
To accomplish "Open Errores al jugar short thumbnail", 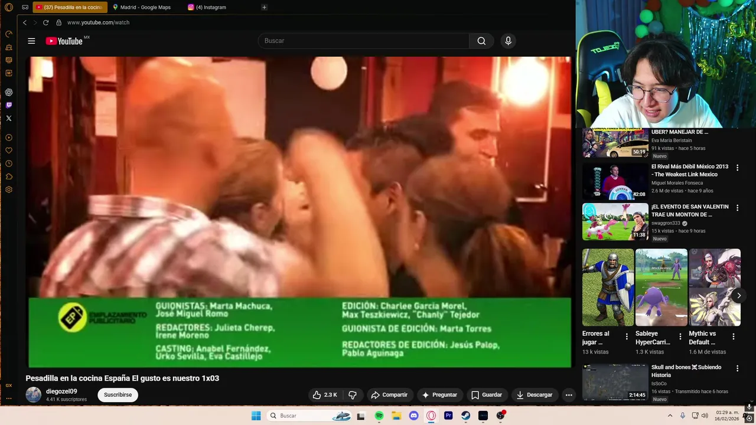I will pos(608,287).
